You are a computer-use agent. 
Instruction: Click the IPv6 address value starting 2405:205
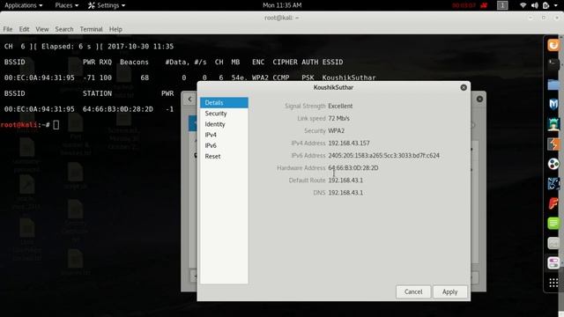click(384, 156)
